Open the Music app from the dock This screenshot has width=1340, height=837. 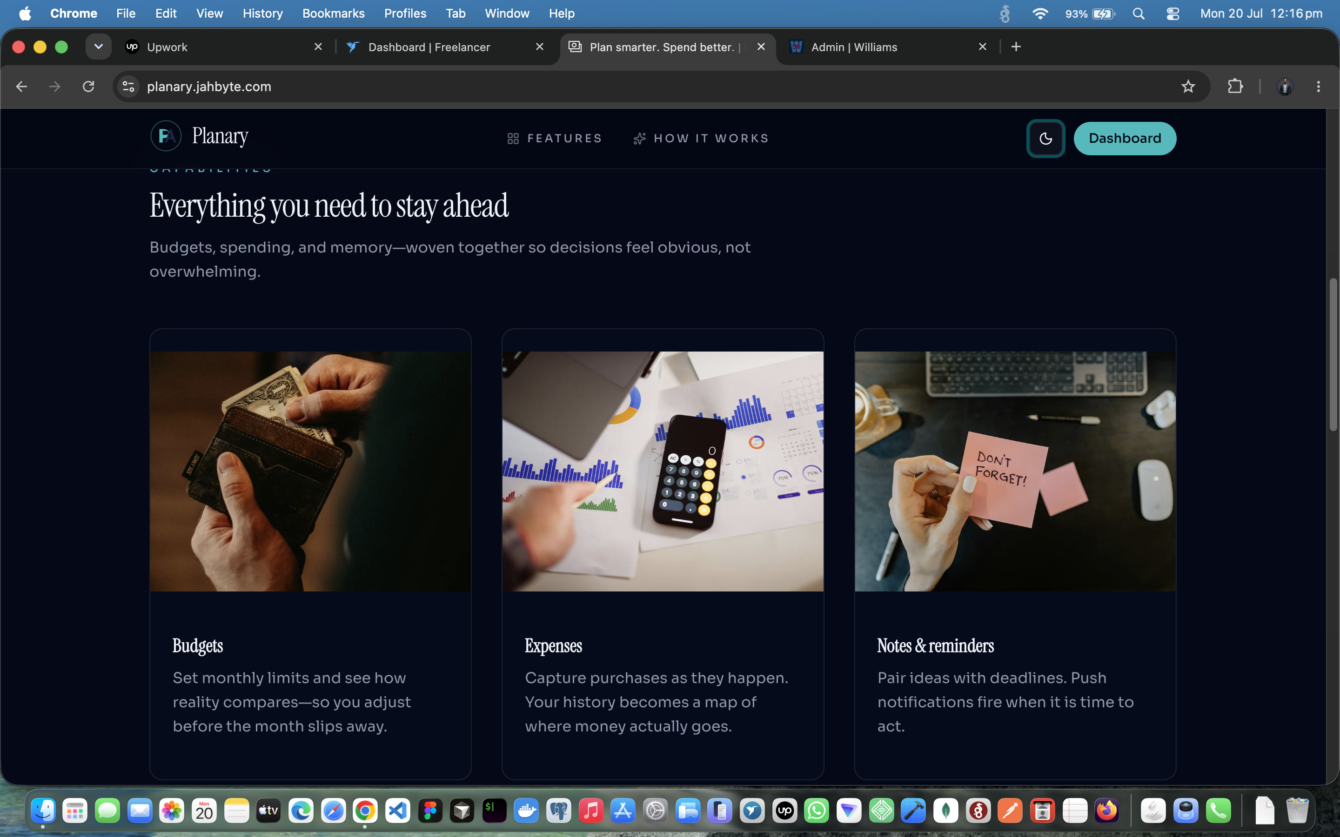pyautogui.click(x=591, y=811)
